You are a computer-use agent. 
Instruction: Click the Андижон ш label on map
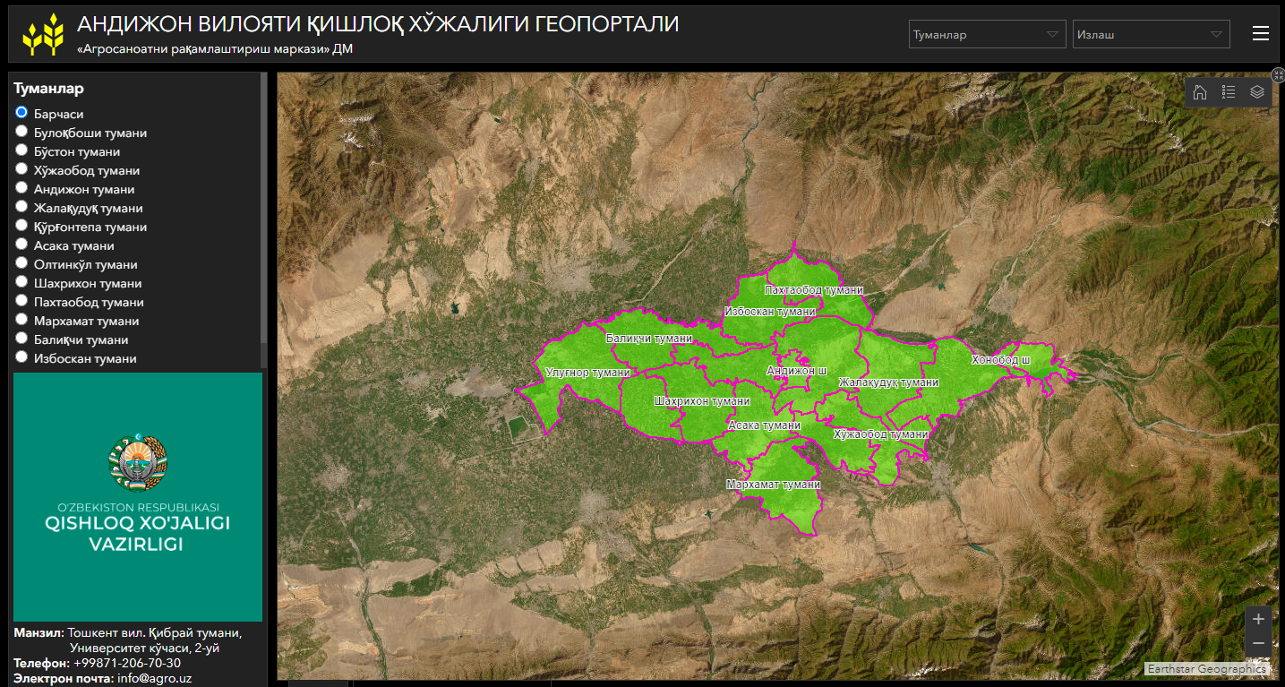[796, 371]
